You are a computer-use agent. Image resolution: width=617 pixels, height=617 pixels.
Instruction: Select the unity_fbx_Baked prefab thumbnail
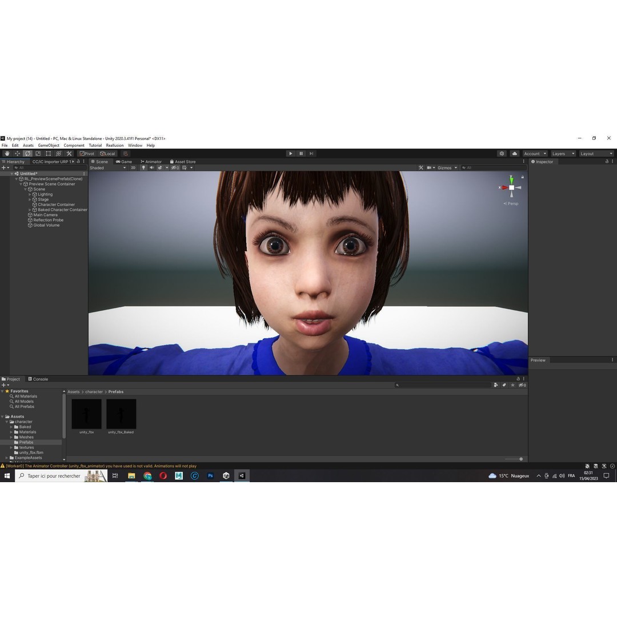[x=121, y=414]
